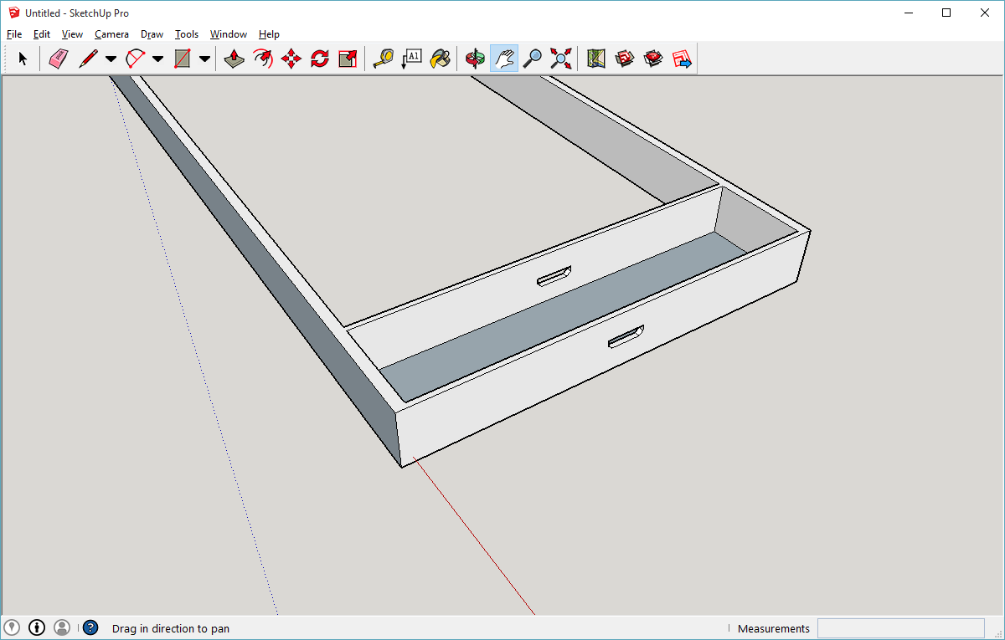Open the Tools menu
Image resolution: width=1005 pixels, height=640 pixels.
pyautogui.click(x=187, y=34)
